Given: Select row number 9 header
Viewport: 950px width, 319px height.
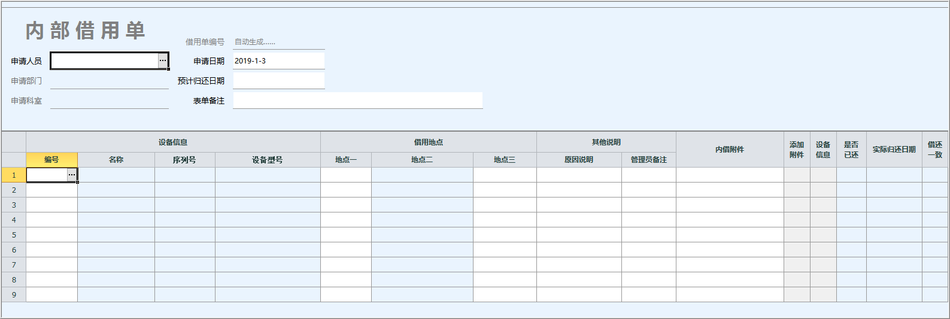Looking at the screenshot, I should pyautogui.click(x=14, y=294).
